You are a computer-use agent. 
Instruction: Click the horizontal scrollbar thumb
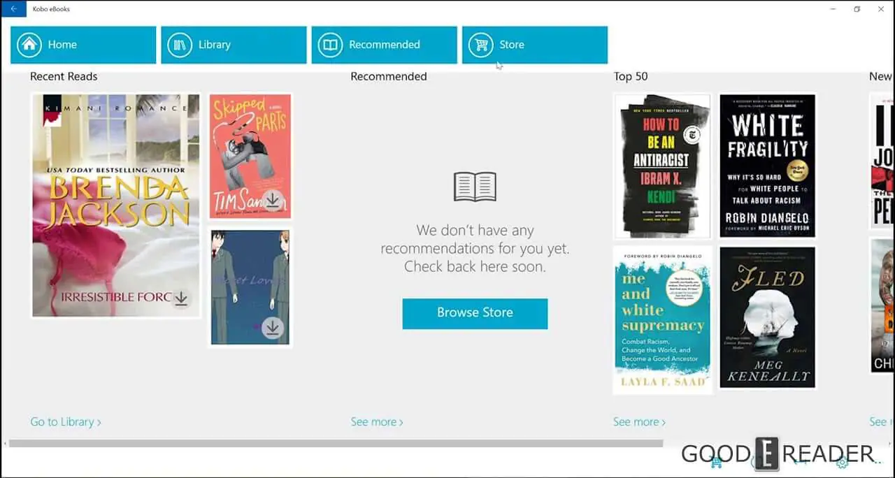(336, 443)
